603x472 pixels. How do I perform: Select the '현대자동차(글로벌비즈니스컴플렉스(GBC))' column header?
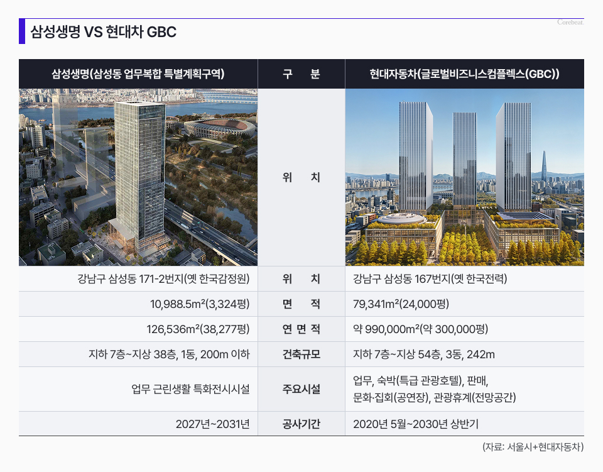coord(464,74)
